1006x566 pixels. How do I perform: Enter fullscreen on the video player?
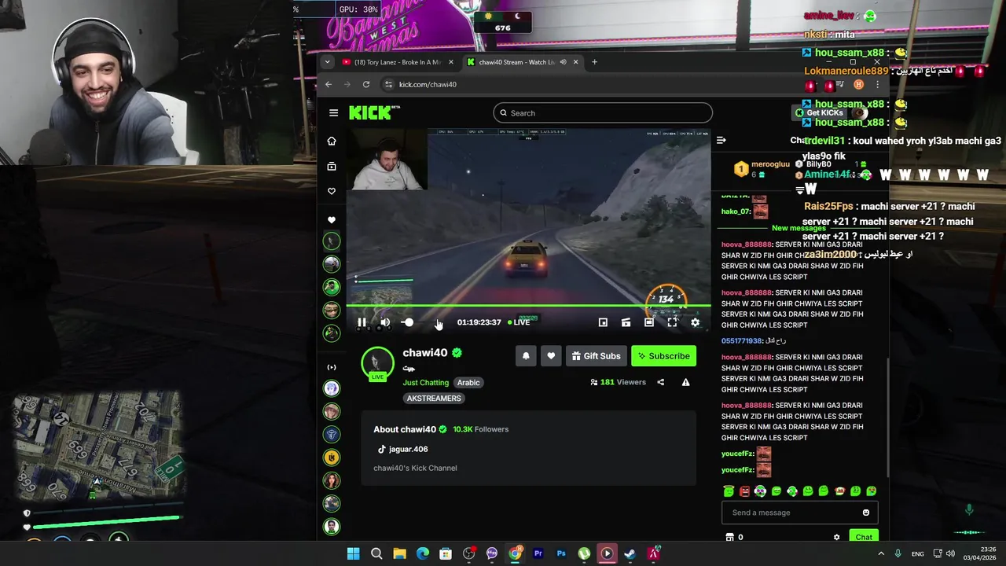(672, 322)
